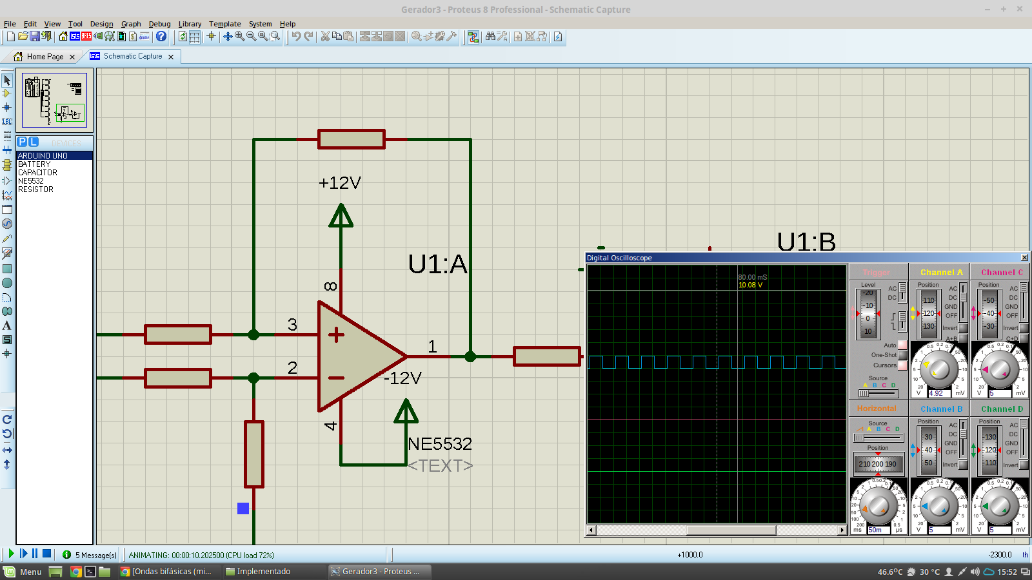This screenshot has width=1032, height=580.
Task: Click the X-Mirror horizontal flip icon
Action: [x=7, y=450]
